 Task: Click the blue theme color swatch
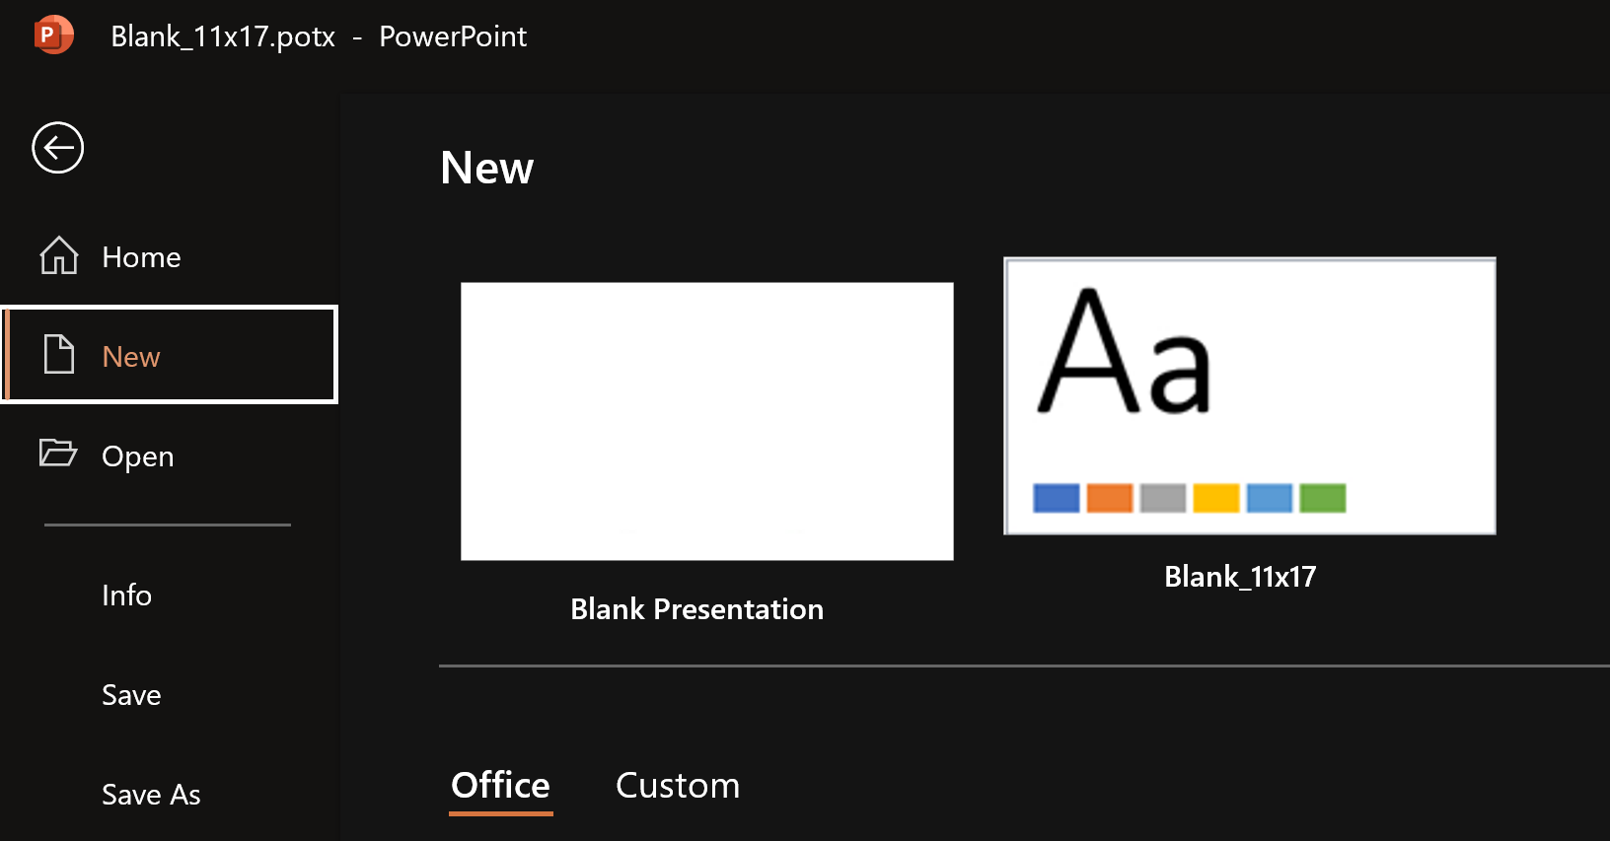[x=1057, y=498]
